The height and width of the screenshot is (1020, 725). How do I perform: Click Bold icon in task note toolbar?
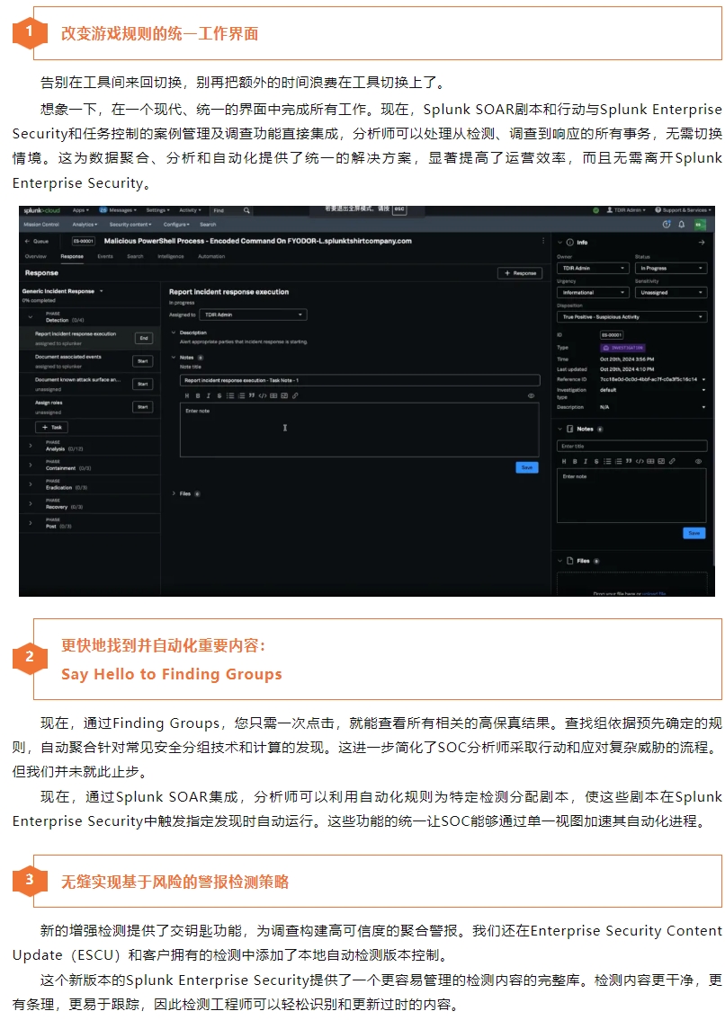(x=198, y=395)
